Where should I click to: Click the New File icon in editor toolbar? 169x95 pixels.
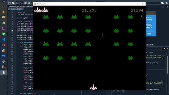pyautogui.click(x=10, y=3)
